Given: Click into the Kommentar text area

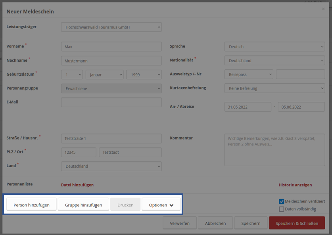Looking at the screenshot, I should [x=274, y=150].
